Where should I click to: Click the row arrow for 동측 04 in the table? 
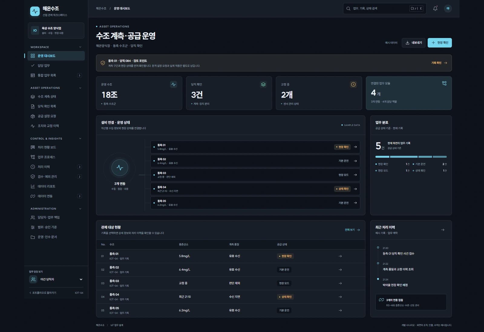point(340,297)
